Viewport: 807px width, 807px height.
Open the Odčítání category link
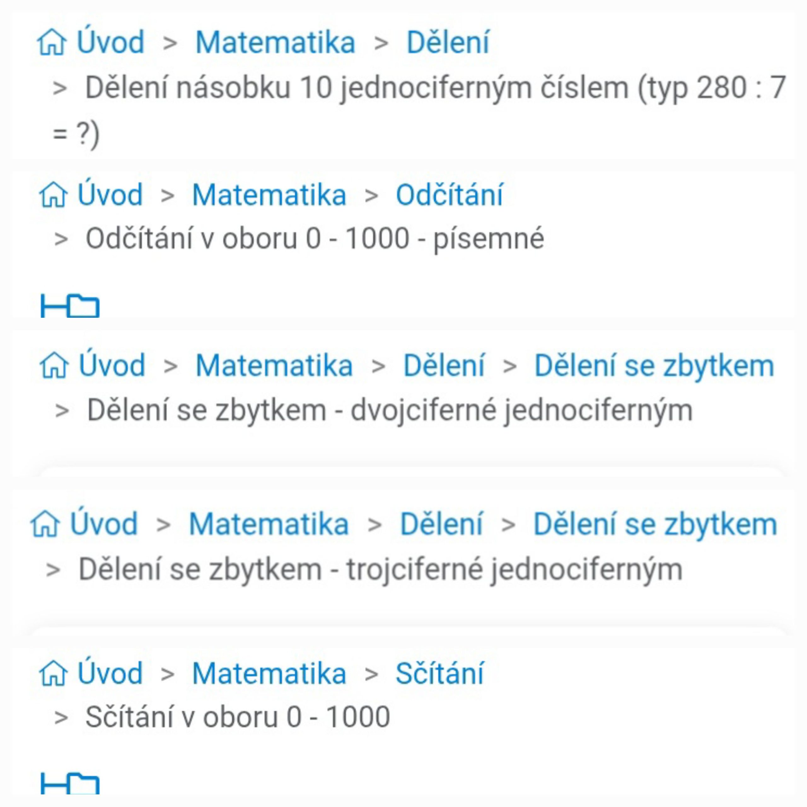coord(449,195)
